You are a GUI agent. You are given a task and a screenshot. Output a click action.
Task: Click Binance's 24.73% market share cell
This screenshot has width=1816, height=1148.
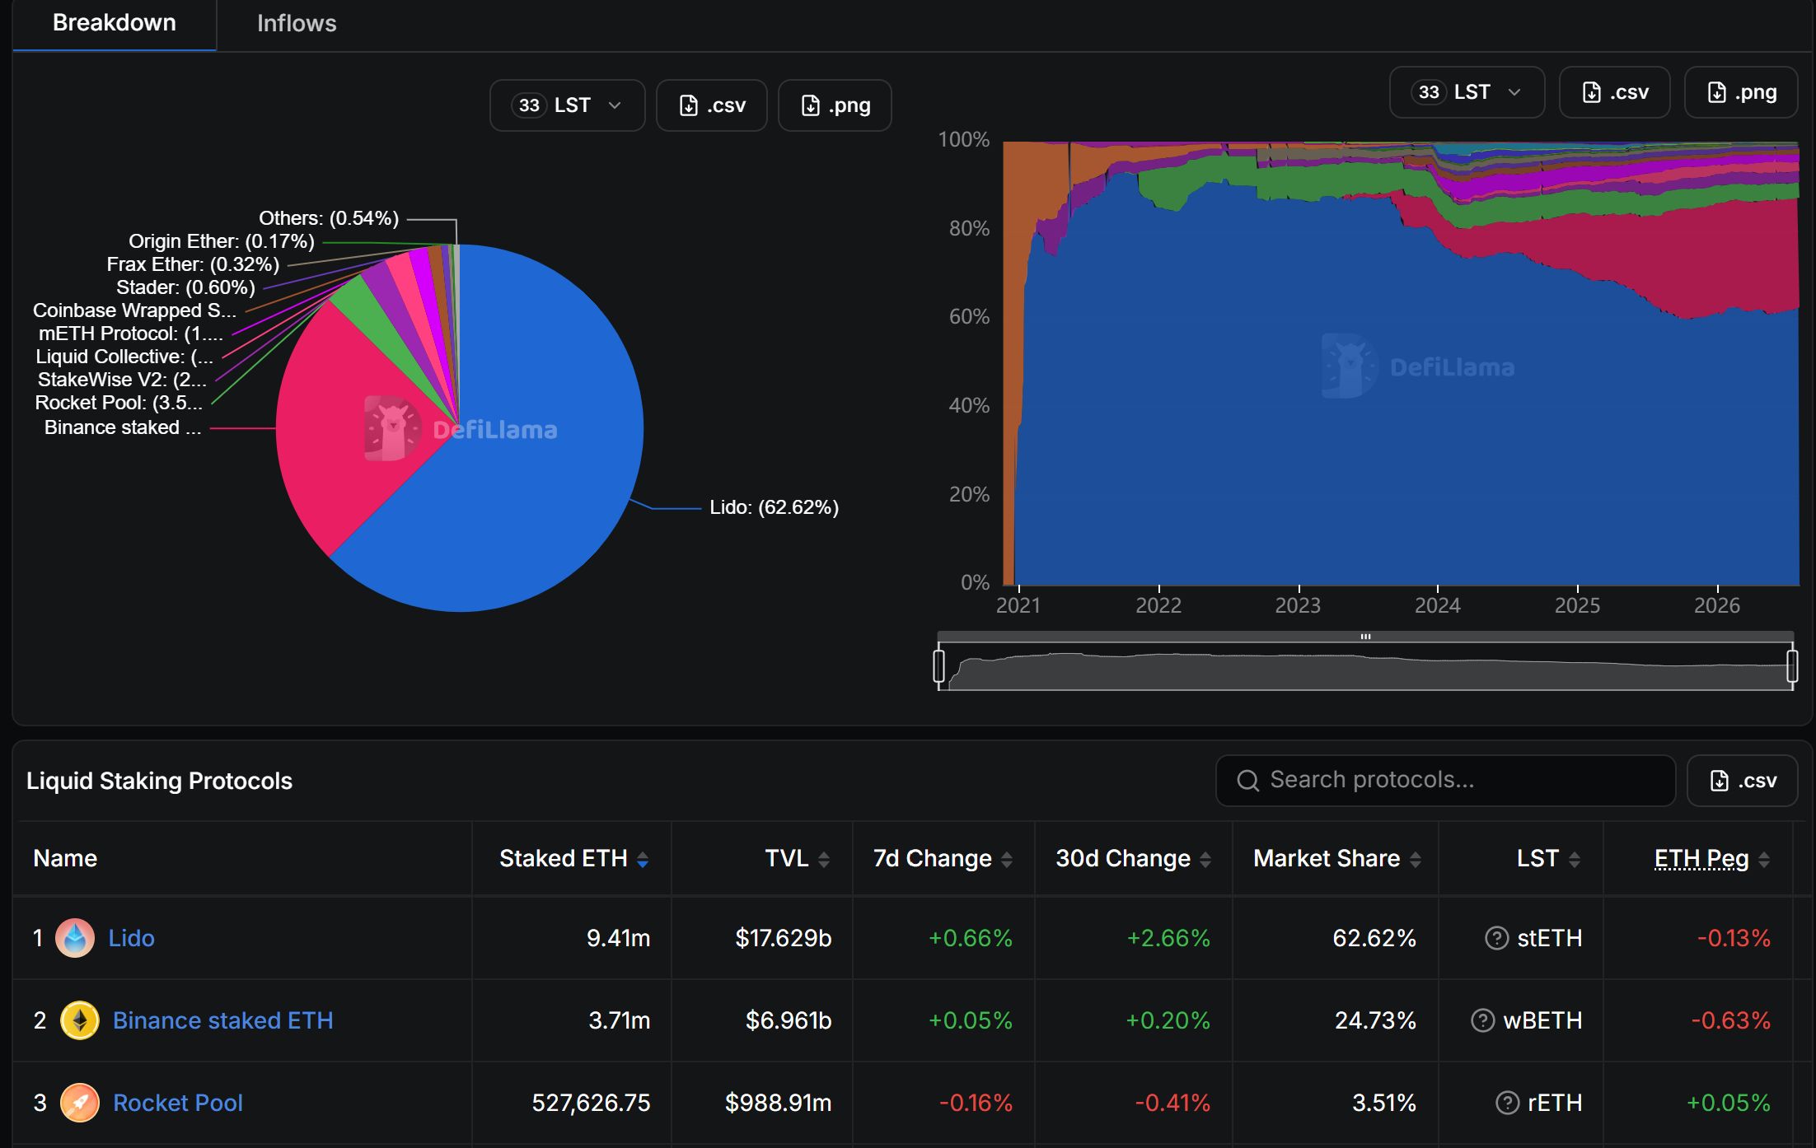pos(1375,1020)
